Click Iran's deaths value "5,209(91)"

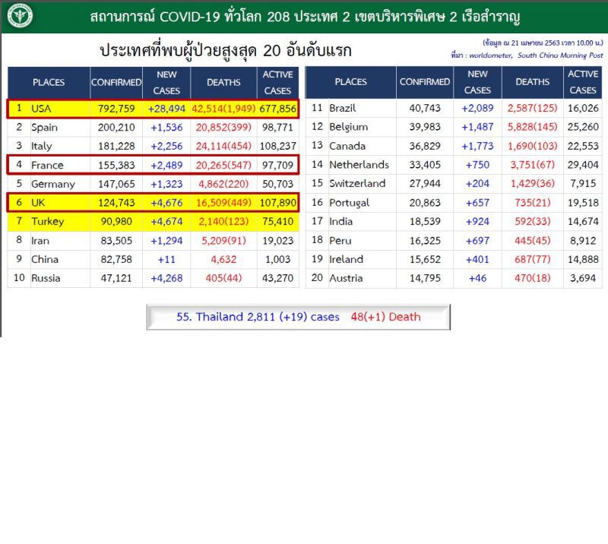223,241
